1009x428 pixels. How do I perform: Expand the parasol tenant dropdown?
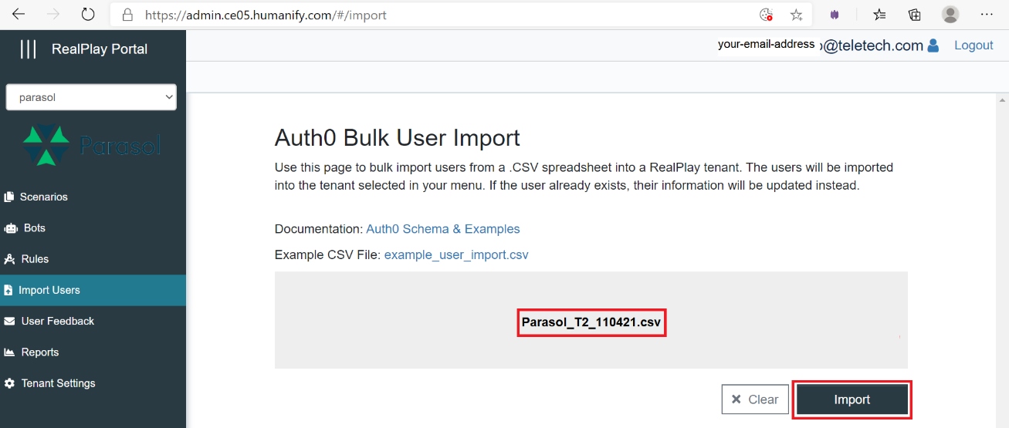point(91,97)
